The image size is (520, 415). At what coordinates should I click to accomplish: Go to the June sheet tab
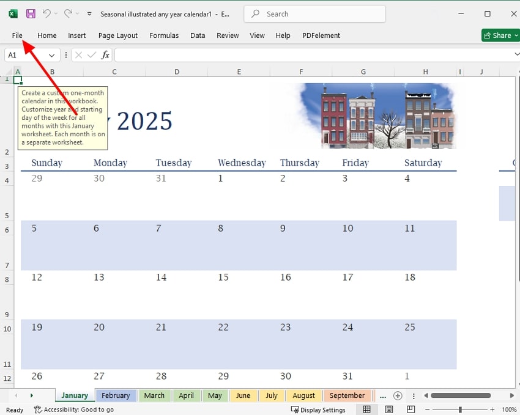[243, 395]
